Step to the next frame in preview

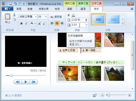coord(34,82)
